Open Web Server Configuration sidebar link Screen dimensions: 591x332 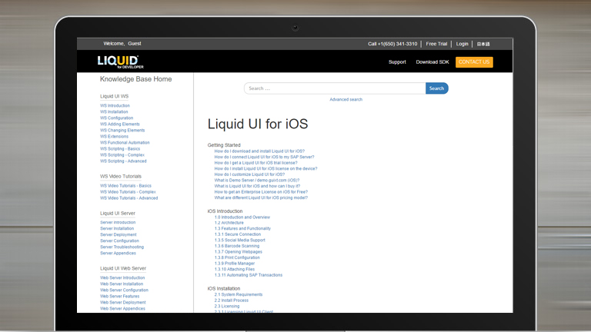(x=124, y=290)
